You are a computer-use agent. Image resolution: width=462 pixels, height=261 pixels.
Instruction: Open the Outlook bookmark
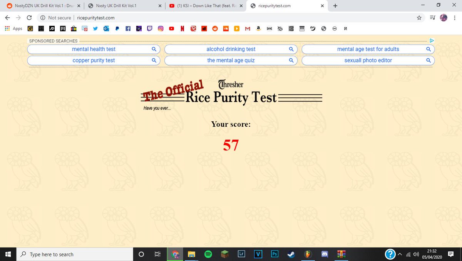(x=106, y=28)
